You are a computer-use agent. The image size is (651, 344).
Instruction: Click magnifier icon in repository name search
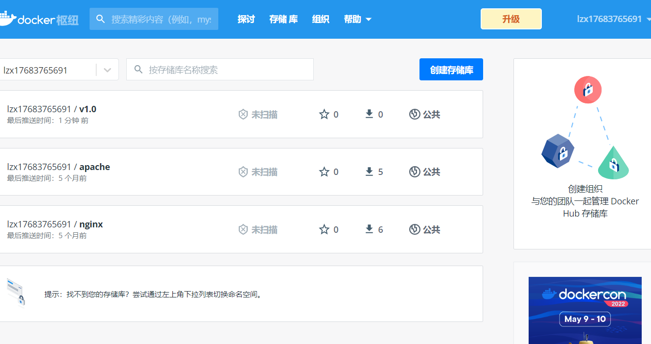coord(139,70)
